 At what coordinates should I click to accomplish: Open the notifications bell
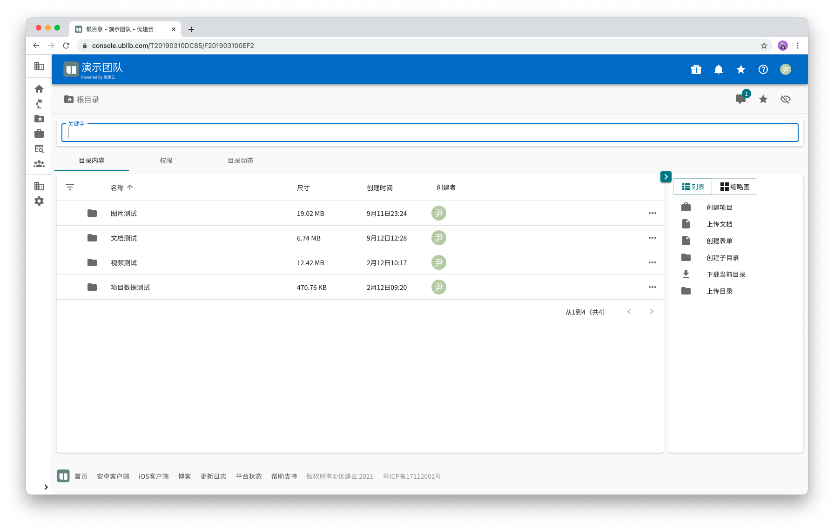[718, 69]
